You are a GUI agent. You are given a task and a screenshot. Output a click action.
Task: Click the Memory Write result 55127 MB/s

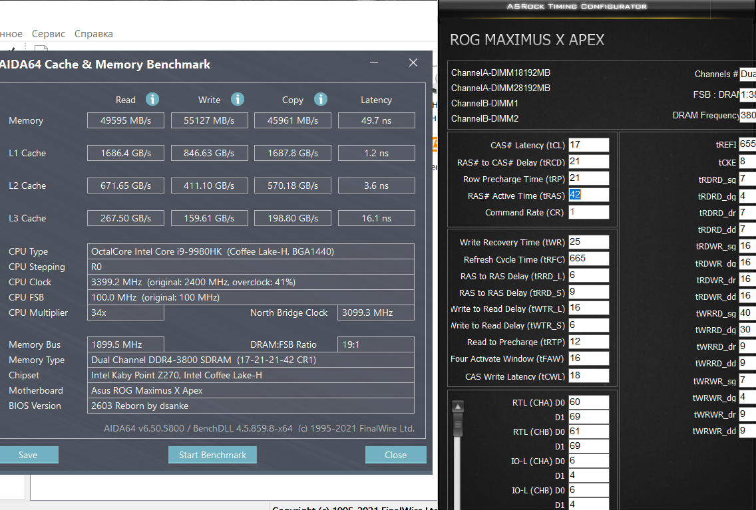coord(209,120)
